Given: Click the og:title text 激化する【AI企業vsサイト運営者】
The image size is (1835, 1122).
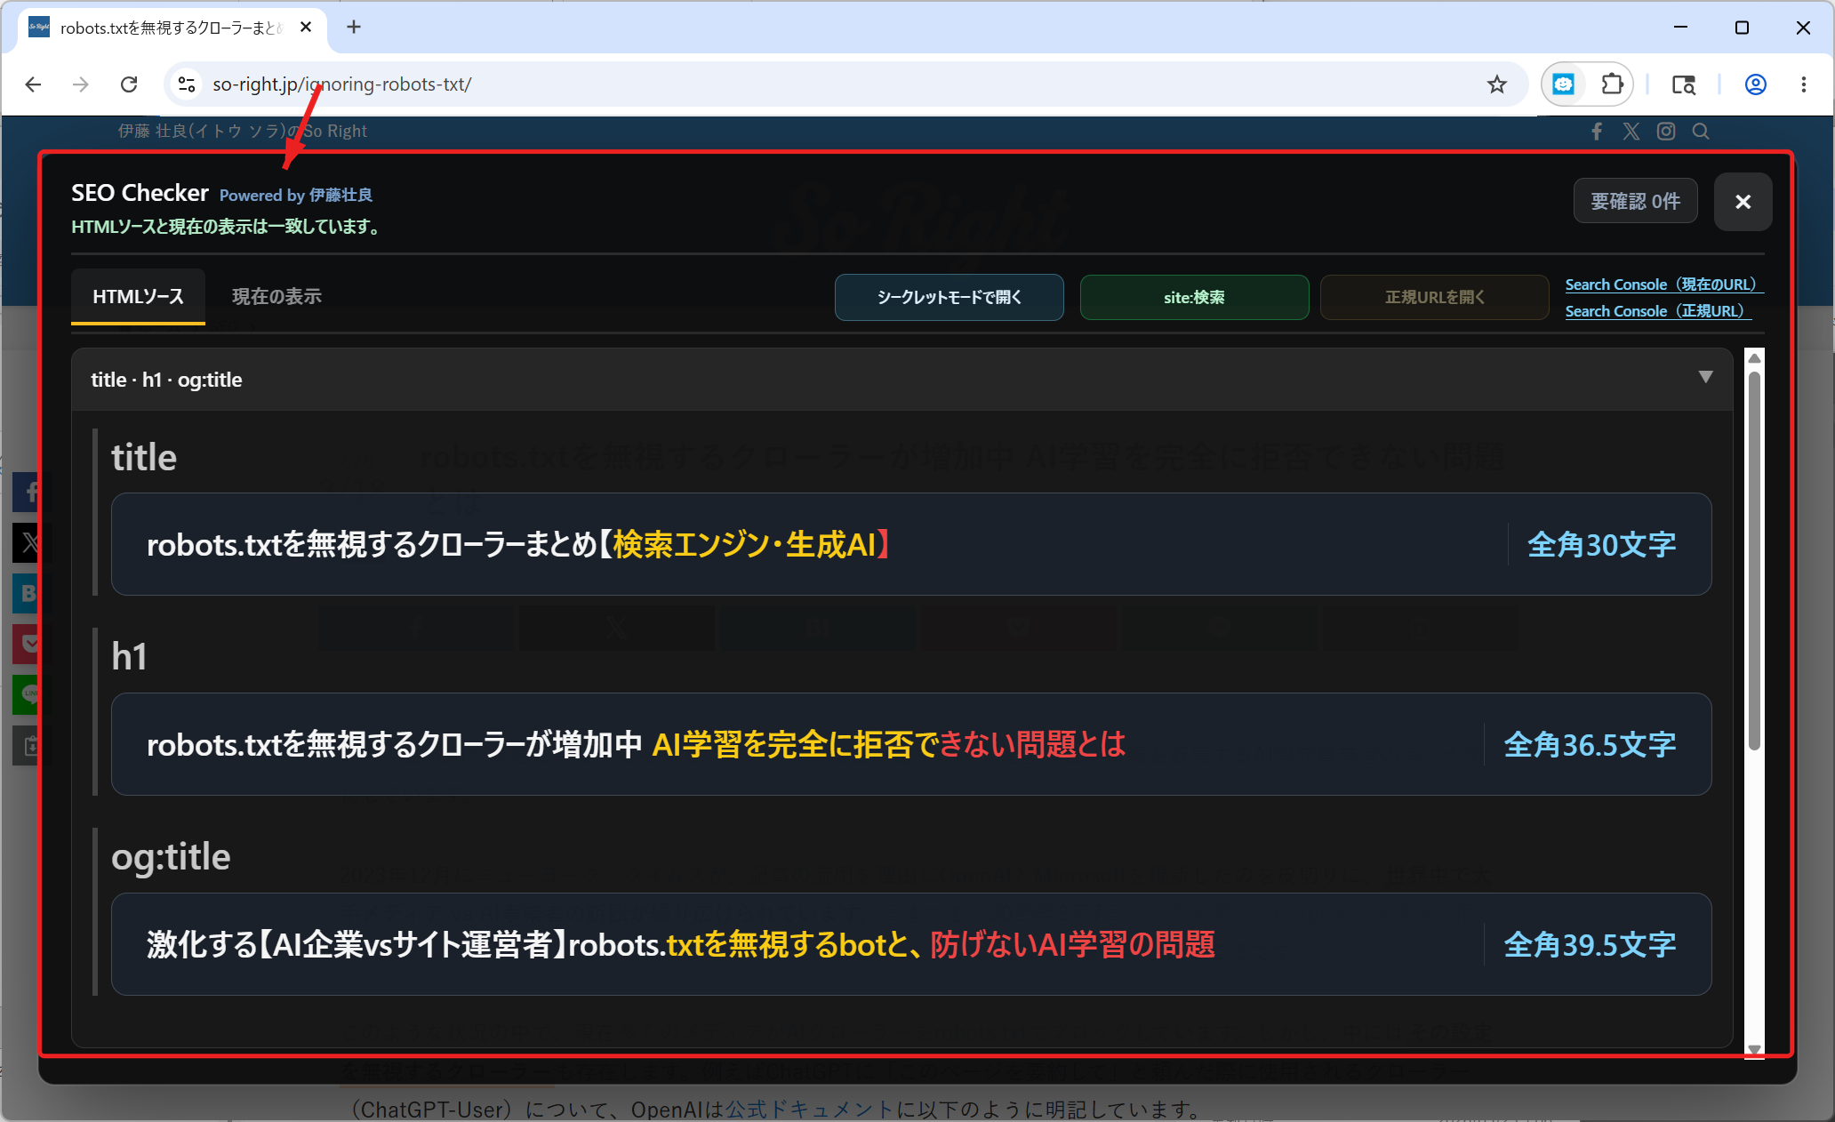Looking at the screenshot, I should click(x=357, y=945).
